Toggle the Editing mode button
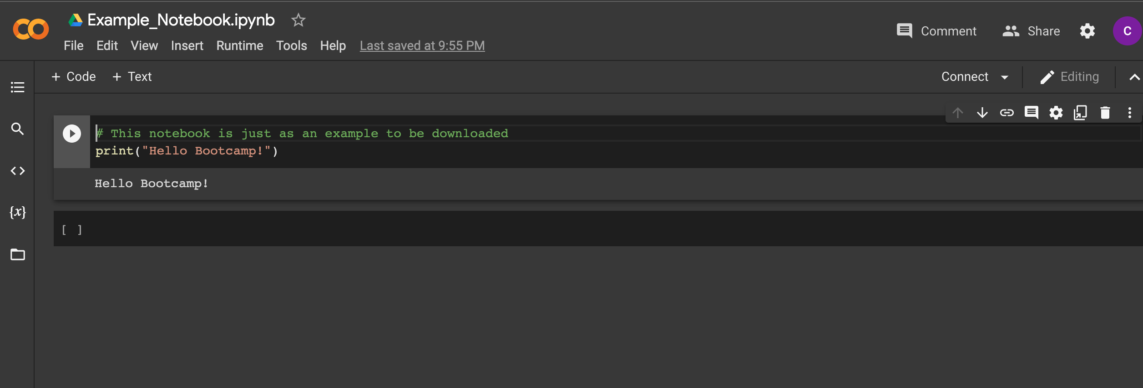 pyautogui.click(x=1069, y=77)
